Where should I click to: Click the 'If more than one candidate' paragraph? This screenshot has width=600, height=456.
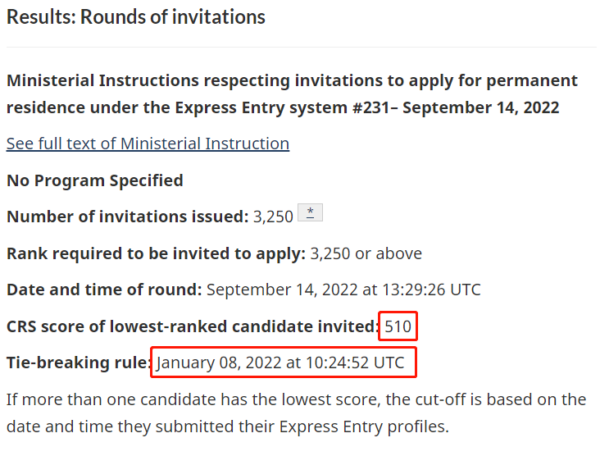click(296, 413)
